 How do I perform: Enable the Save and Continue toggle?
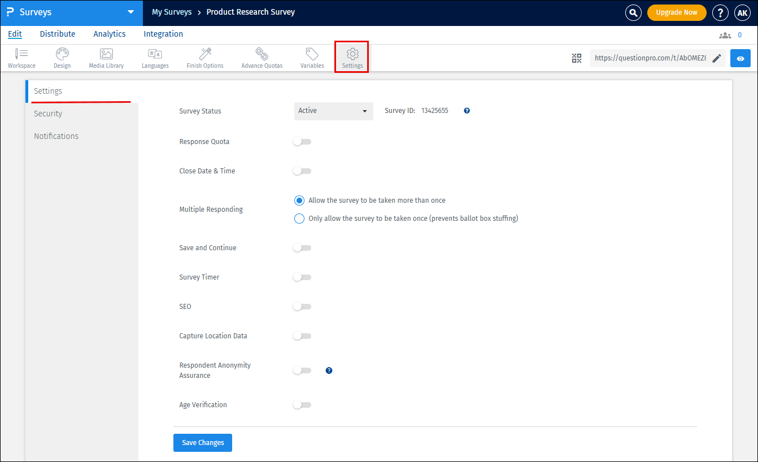(x=302, y=247)
